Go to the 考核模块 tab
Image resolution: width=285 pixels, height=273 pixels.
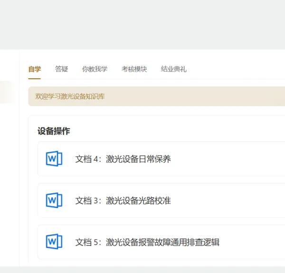pos(134,69)
